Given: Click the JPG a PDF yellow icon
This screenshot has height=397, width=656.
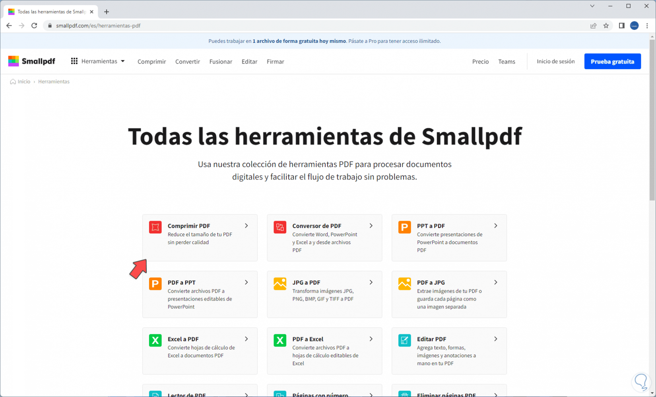Looking at the screenshot, I should coord(280,284).
